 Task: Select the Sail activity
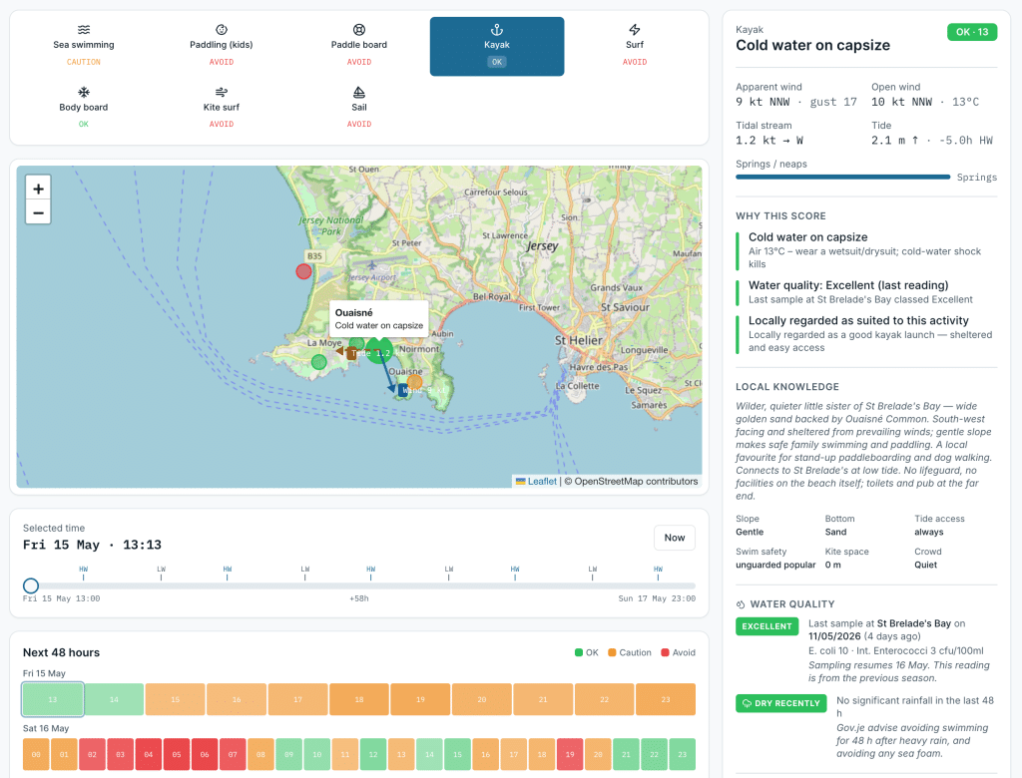click(359, 108)
